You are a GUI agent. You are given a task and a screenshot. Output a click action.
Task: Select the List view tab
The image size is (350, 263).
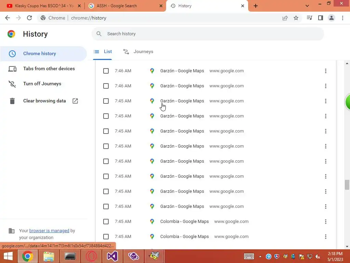click(x=103, y=52)
